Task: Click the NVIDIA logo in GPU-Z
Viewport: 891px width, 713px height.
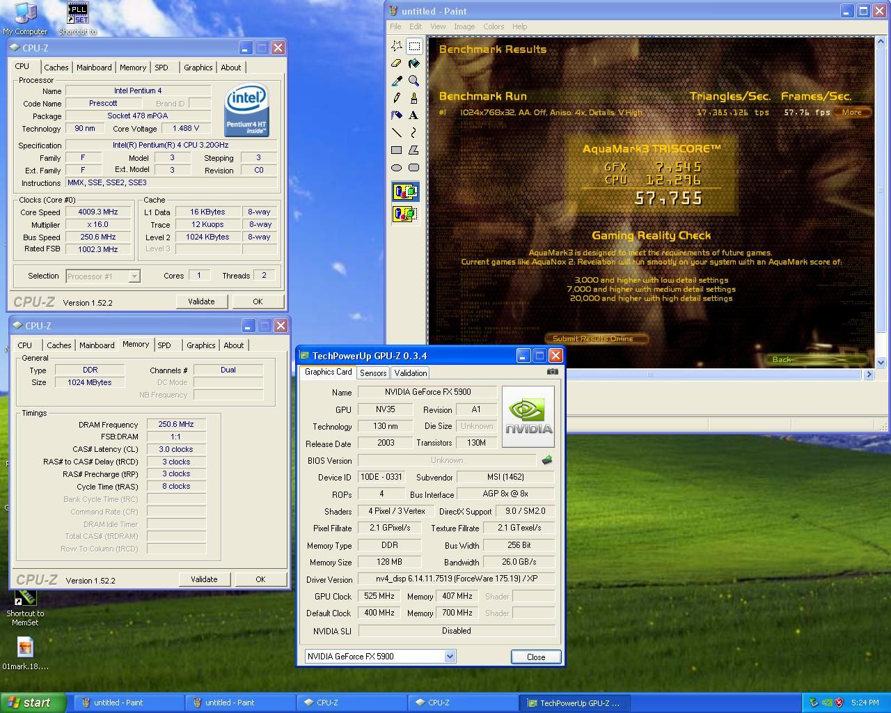Action: tap(528, 416)
